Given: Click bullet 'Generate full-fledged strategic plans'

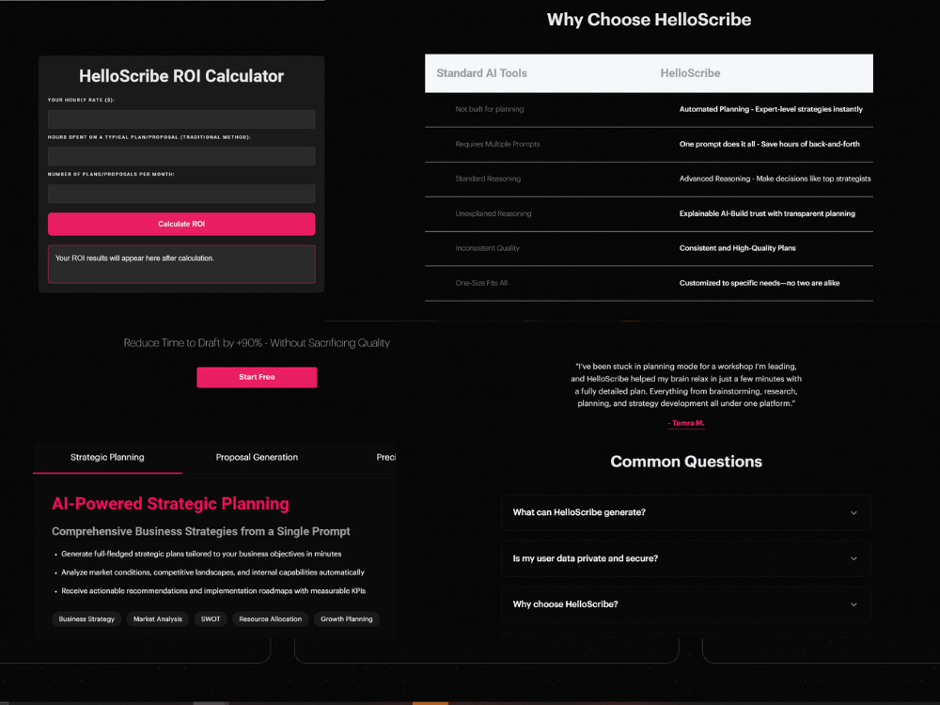Looking at the screenshot, I should point(201,554).
